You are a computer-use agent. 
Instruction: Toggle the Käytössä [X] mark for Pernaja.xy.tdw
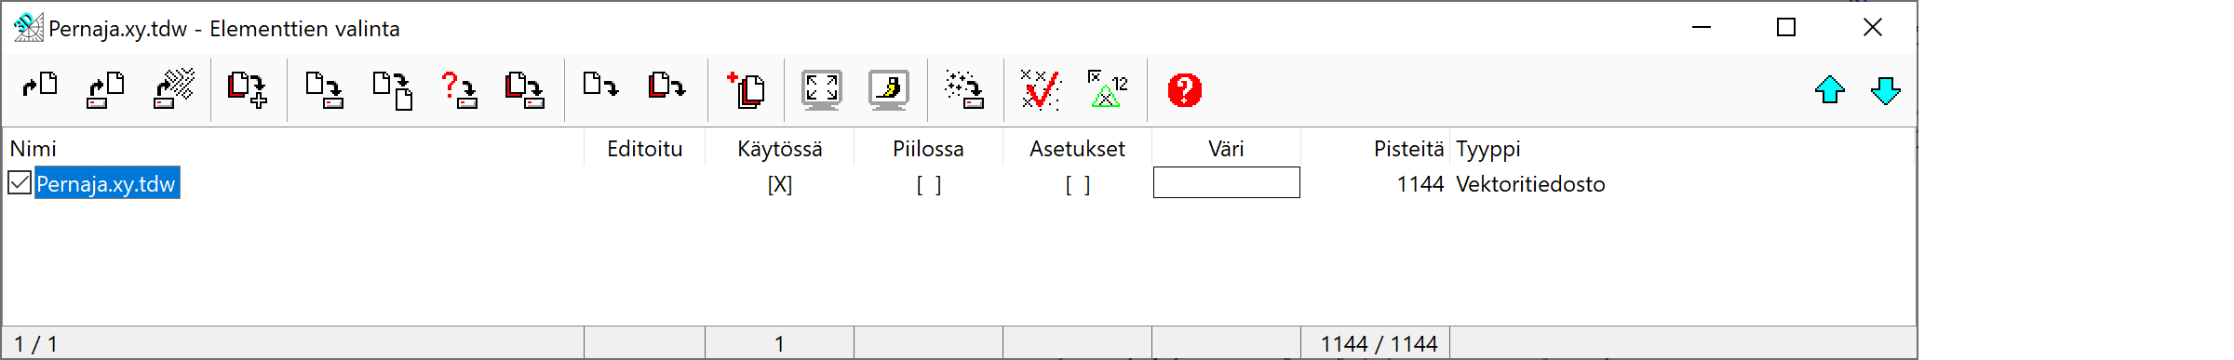[780, 184]
